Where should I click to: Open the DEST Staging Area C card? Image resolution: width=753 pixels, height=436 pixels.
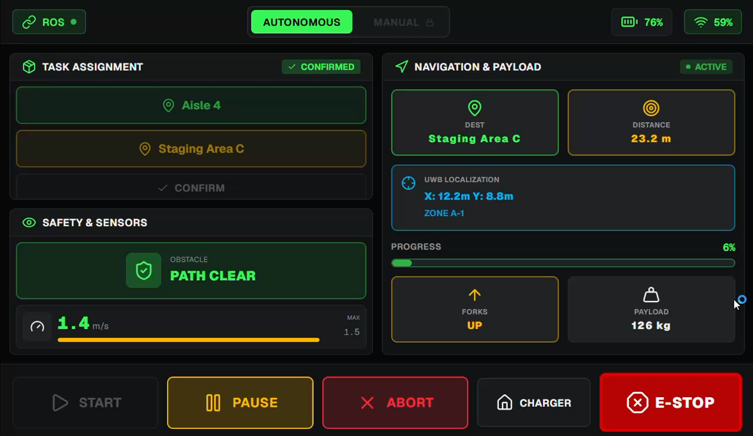pos(474,123)
